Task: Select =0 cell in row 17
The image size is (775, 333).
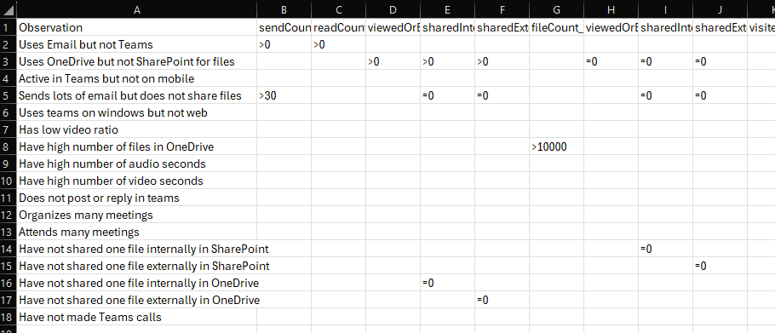Action: [502, 301]
